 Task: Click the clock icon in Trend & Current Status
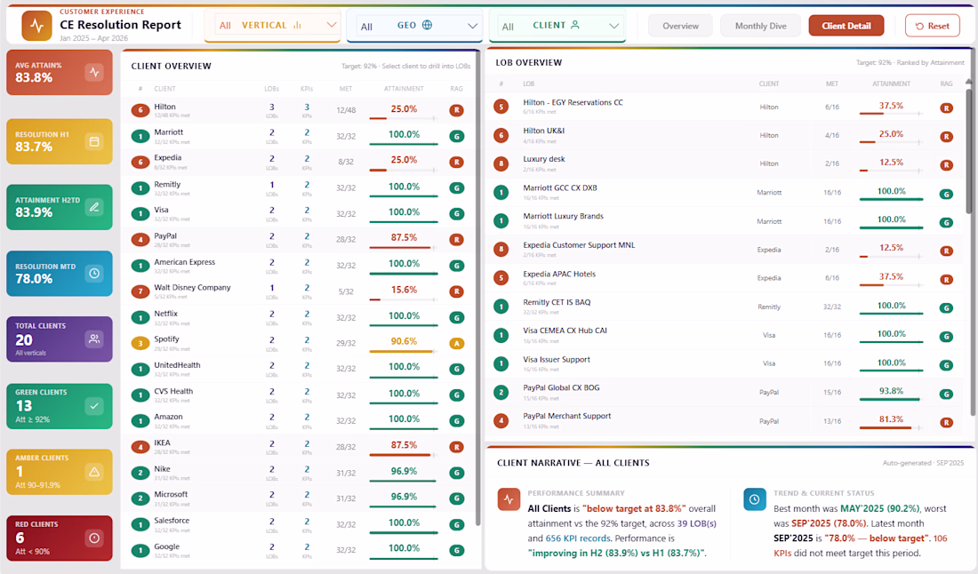755,499
